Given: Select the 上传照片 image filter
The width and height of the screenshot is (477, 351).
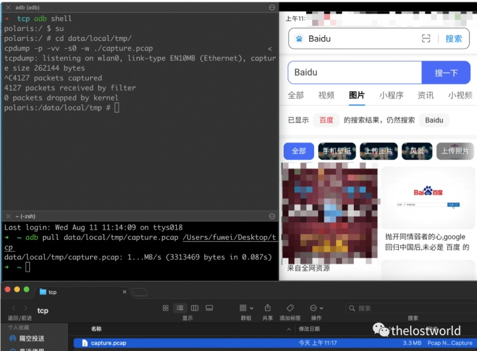Looking at the screenshot, I should (x=455, y=151).
